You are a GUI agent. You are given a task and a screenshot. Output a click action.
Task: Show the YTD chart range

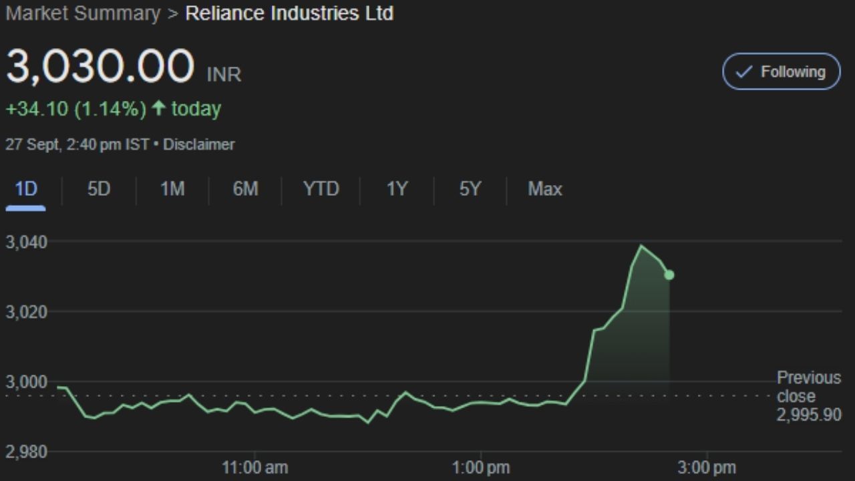pyautogui.click(x=321, y=189)
